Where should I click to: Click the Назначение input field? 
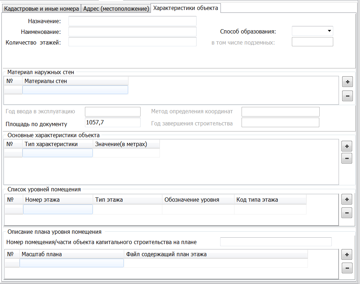click(132, 21)
